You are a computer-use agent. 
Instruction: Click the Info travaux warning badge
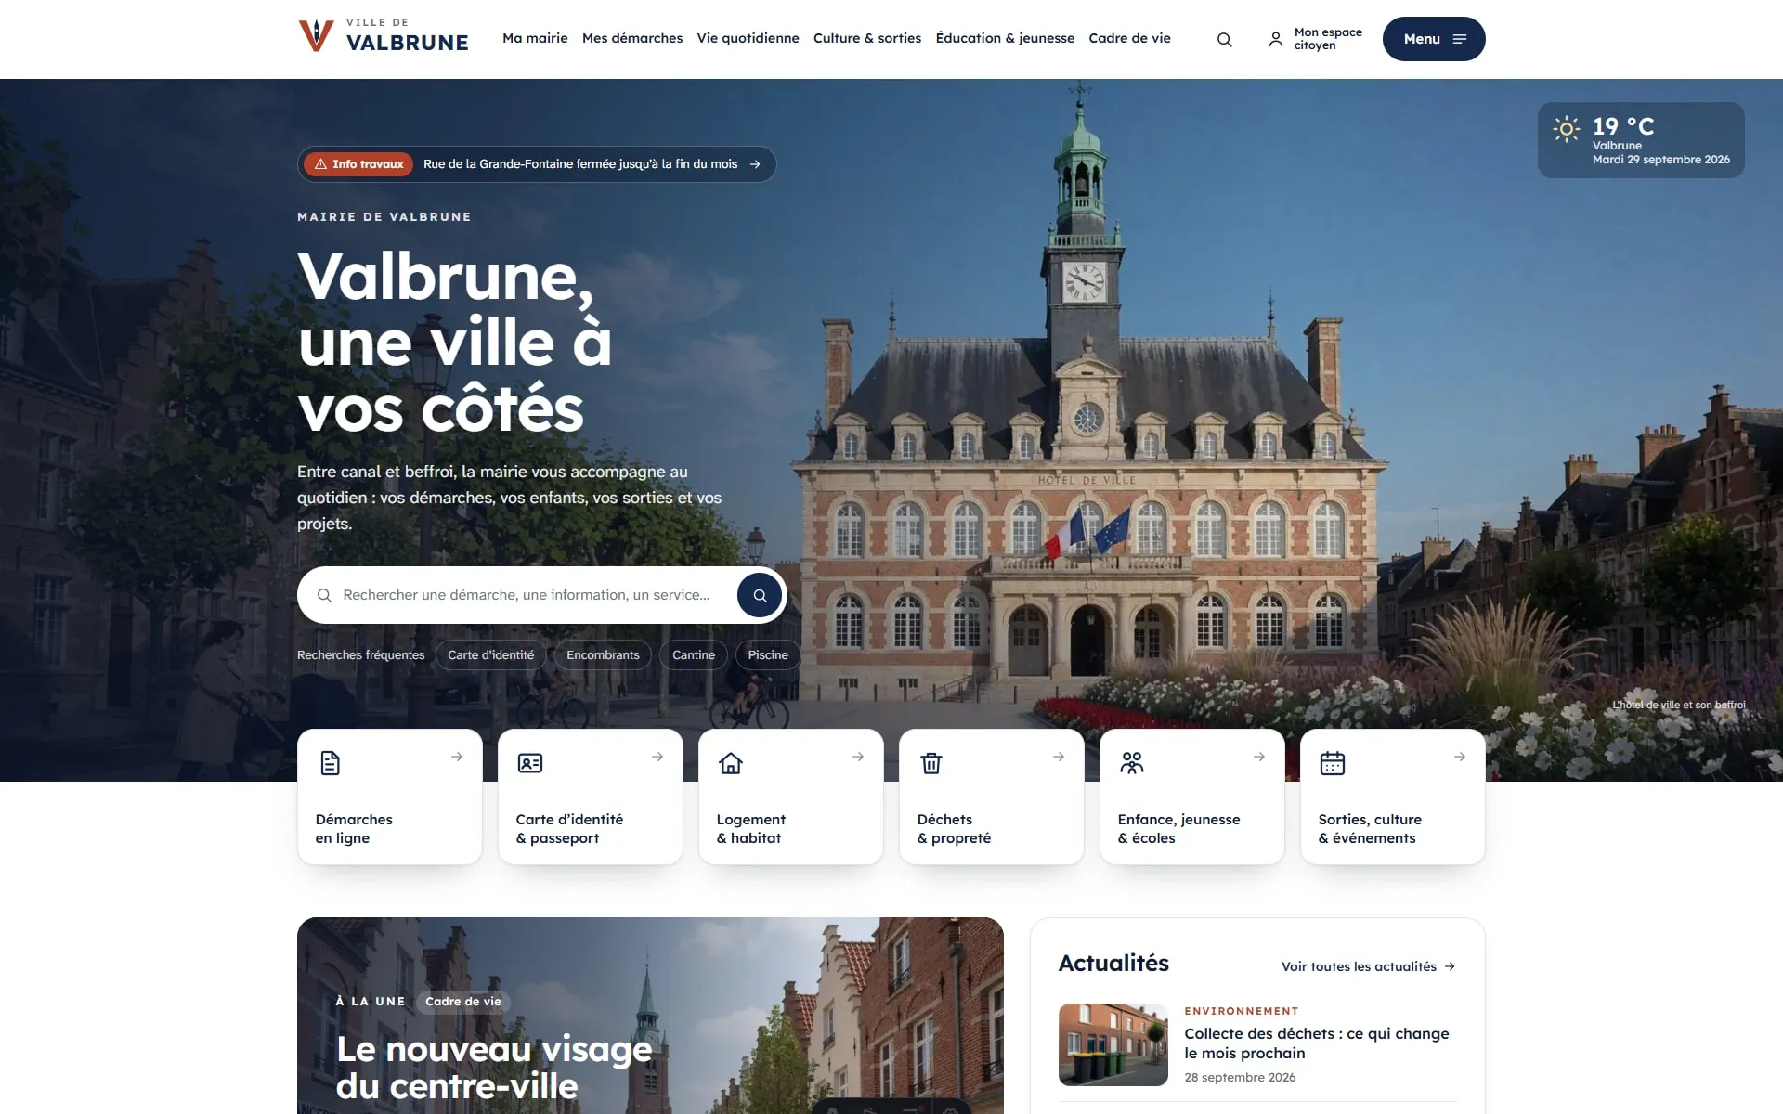tap(358, 164)
